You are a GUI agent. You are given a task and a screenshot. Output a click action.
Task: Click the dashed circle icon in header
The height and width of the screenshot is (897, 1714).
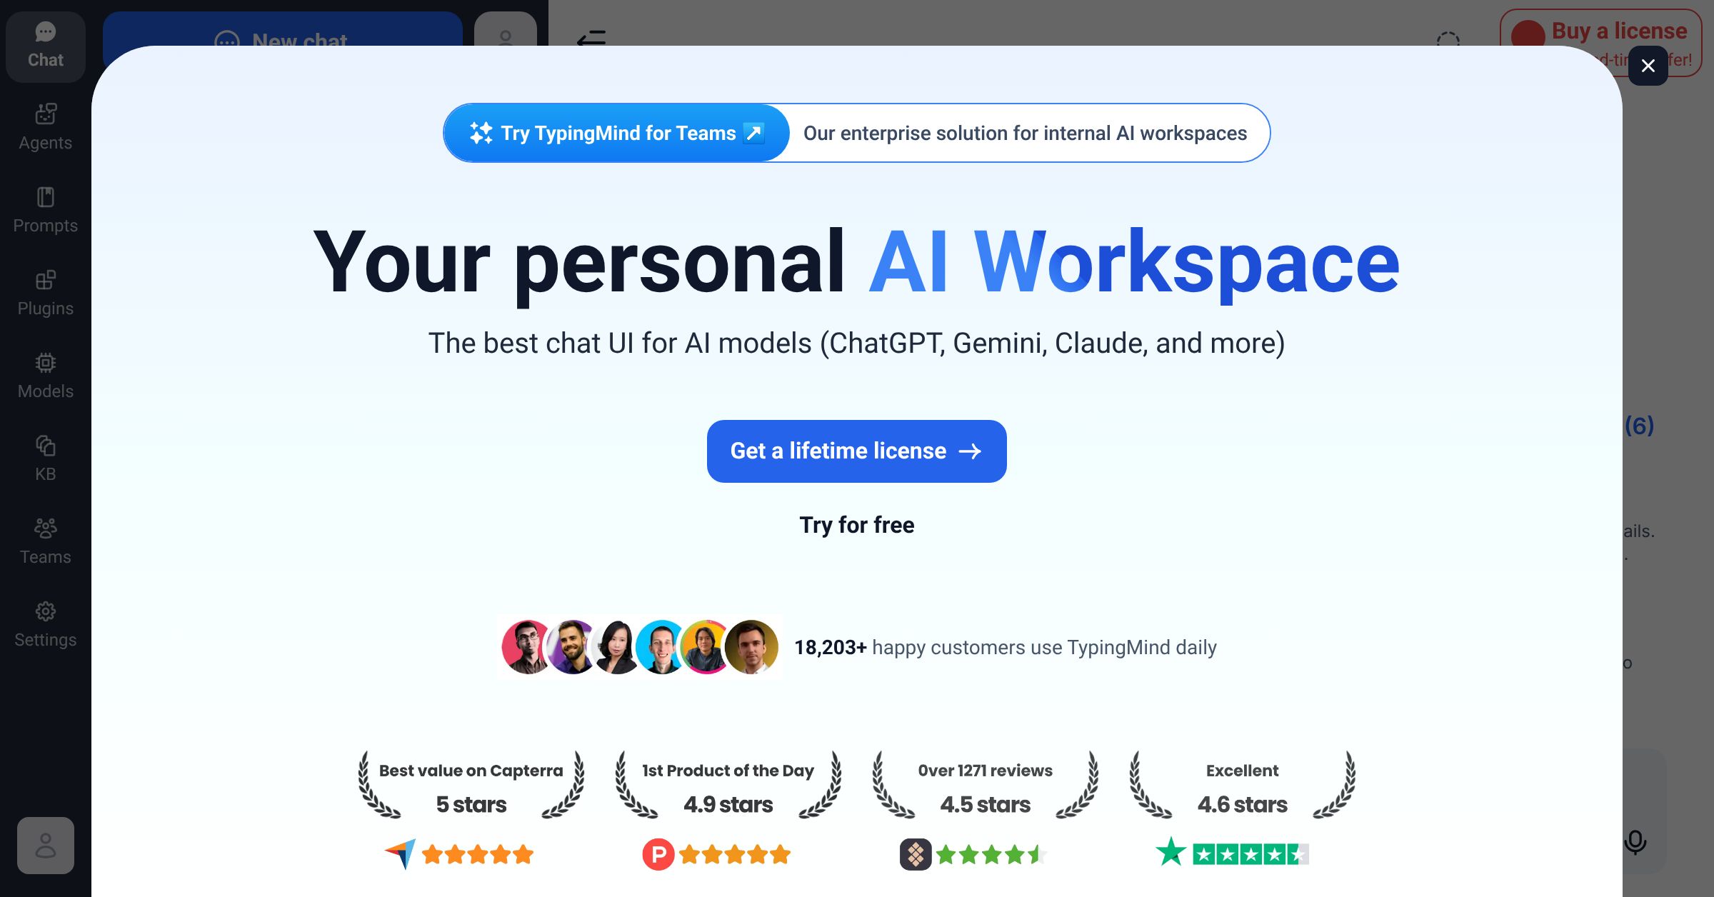coord(1448,39)
